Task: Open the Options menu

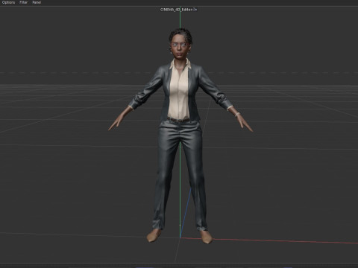Action: 8,2
